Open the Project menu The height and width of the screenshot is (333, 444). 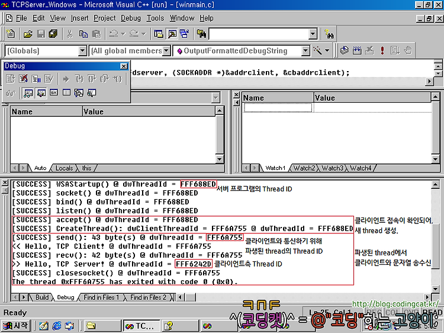tap(105, 18)
